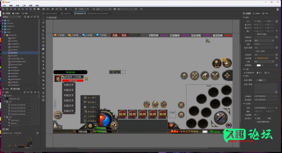This screenshot has width=282, height=153.
Task: Check the 同时作为锚点 checkbox
Action: pyautogui.click(x=256, y=34)
